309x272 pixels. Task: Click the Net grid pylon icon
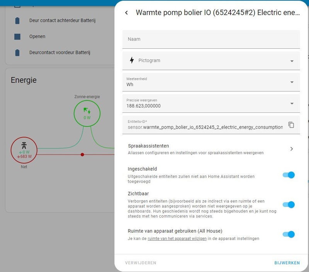24,146
